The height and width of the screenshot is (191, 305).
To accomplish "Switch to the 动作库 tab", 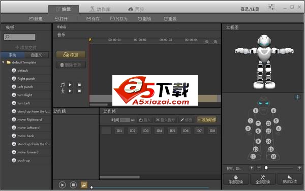I will [100, 9].
